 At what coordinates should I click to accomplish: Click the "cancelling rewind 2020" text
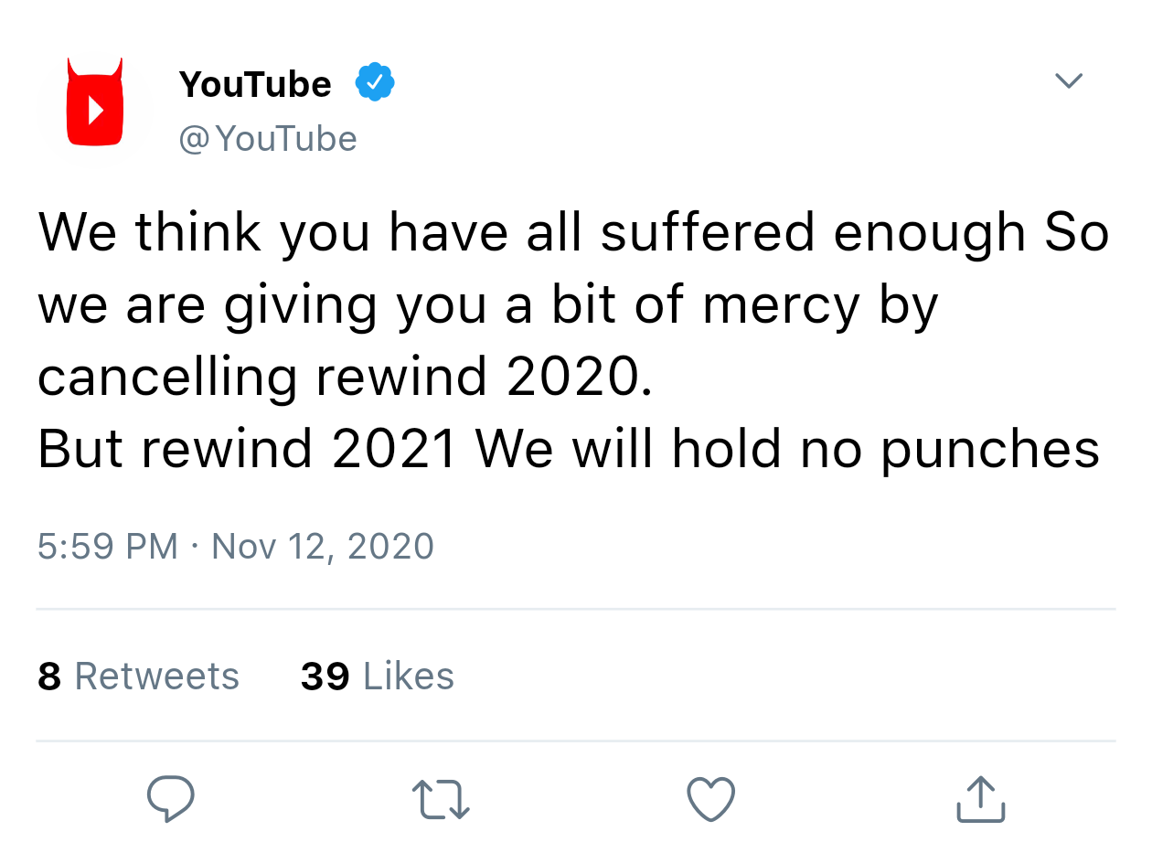pos(345,377)
